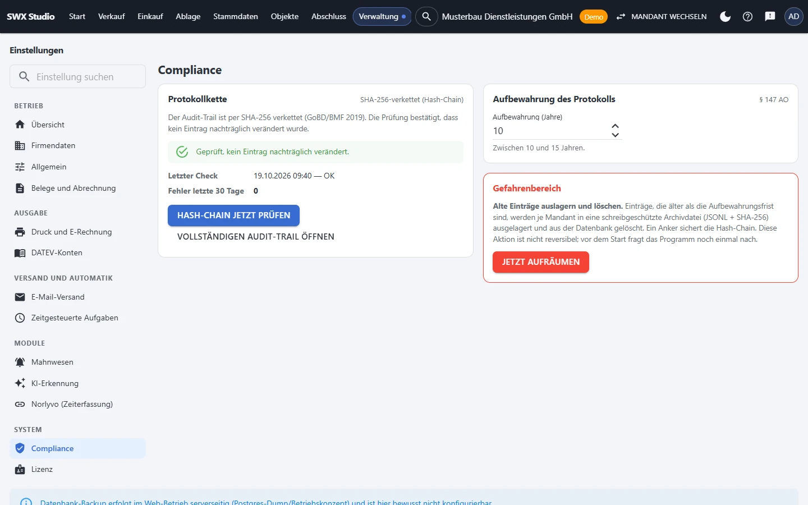The image size is (808, 505).
Task: Open DATEV-Konten settings
Action: click(77, 252)
